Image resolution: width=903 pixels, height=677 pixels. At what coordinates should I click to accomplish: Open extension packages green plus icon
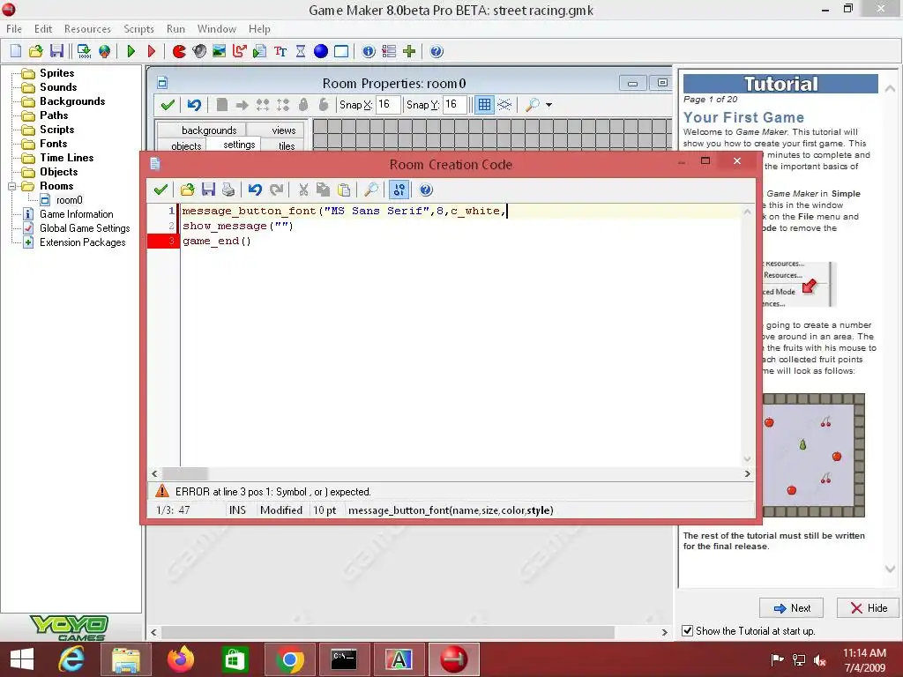point(409,51)
